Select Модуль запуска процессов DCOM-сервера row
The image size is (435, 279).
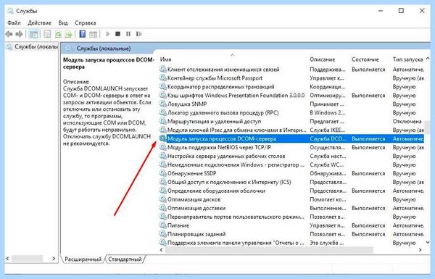292,138
